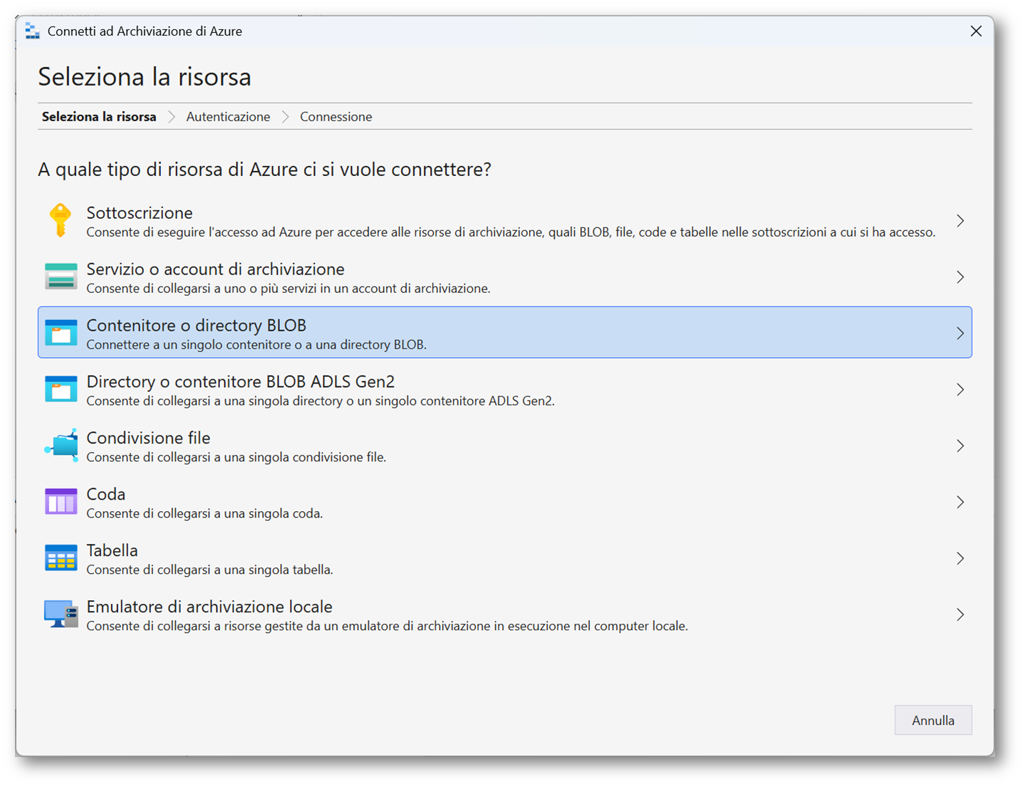
Task: Open the Coda row chevron arrow
Action: pos(960,503)
